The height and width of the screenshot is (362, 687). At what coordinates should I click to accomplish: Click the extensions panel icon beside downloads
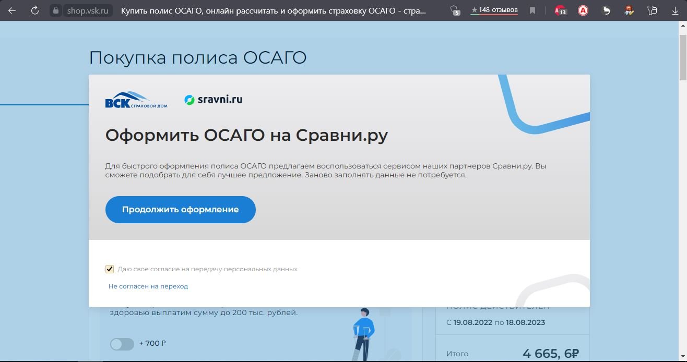pos(652,10)
